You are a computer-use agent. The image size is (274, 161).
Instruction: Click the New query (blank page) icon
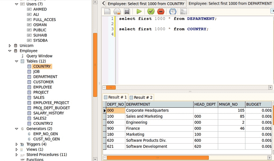pos(107,11)
